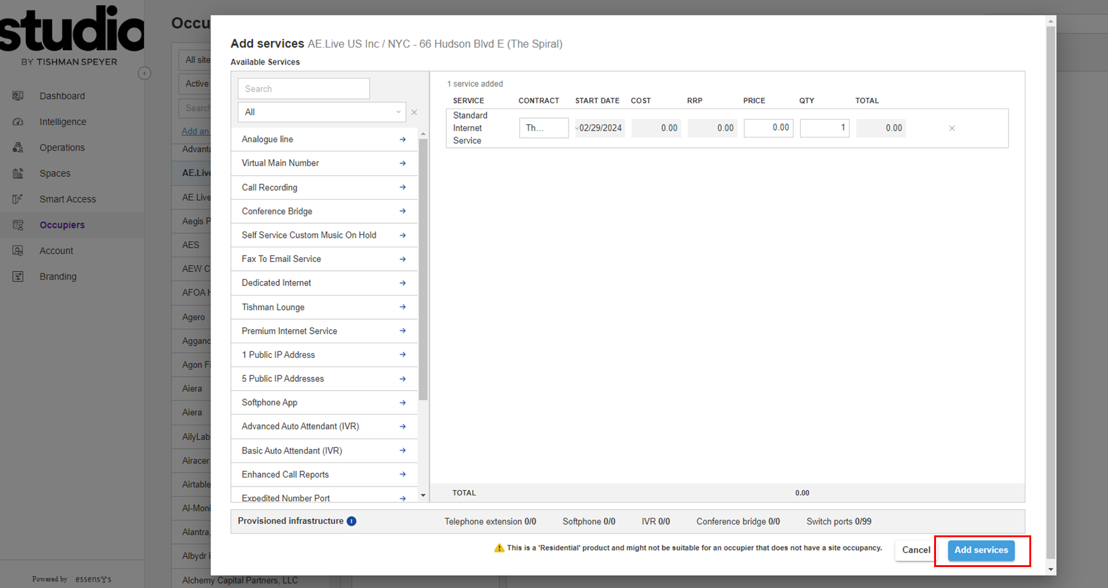Click the Price input field
Viewport: 1108px width, 588px height.
coord(768,128)
